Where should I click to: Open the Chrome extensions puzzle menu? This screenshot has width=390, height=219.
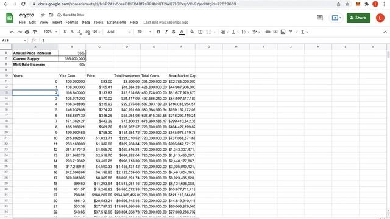tap(367, 4)
